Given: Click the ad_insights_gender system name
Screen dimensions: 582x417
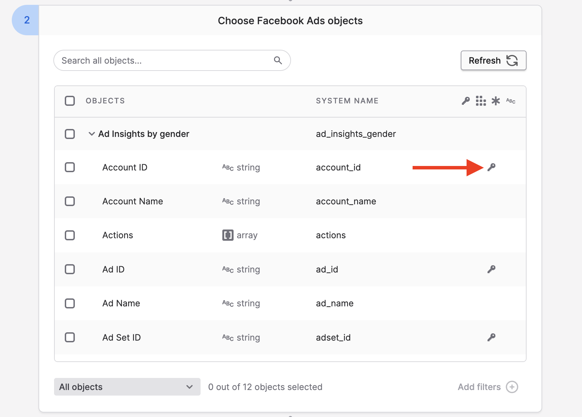Looking at the screenshot, I should [356, 134].
